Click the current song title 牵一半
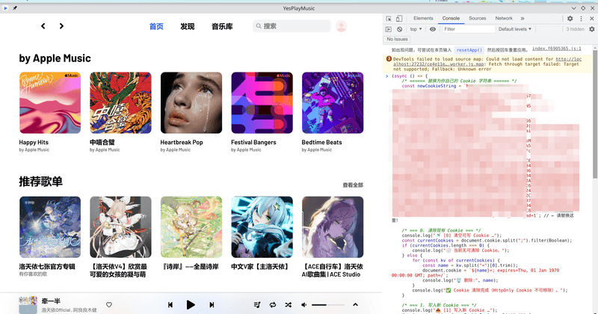 pos(51,301)
